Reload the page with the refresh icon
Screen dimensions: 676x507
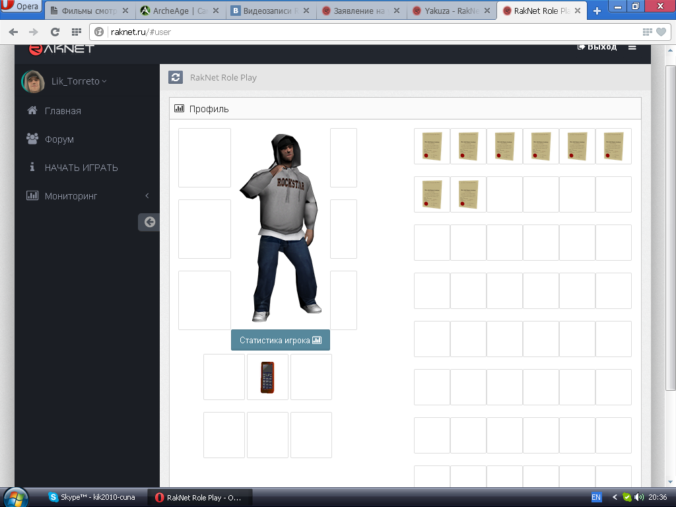coord(55,32)
